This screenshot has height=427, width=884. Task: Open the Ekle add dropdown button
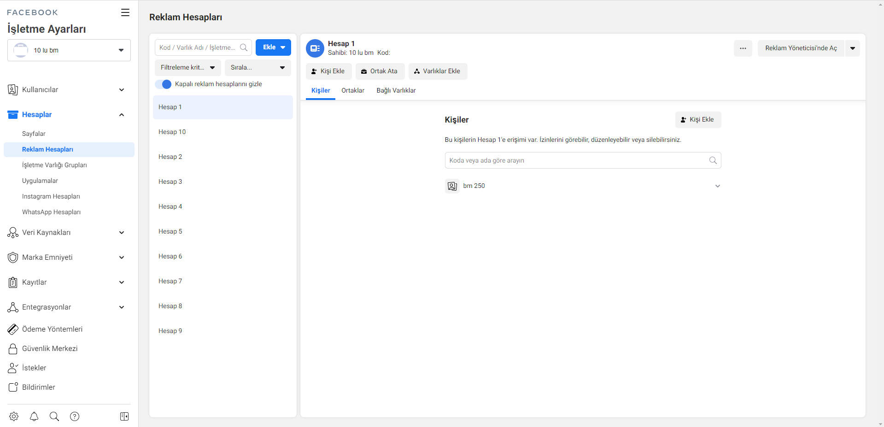[273, 47]
